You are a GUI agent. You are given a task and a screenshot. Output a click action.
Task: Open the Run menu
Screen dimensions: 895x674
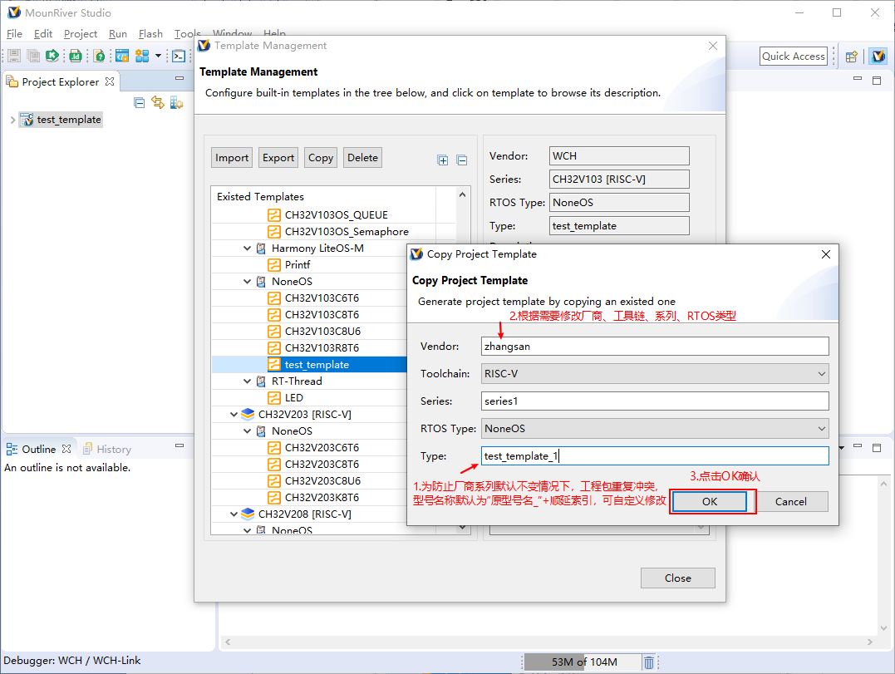[117, 34]
